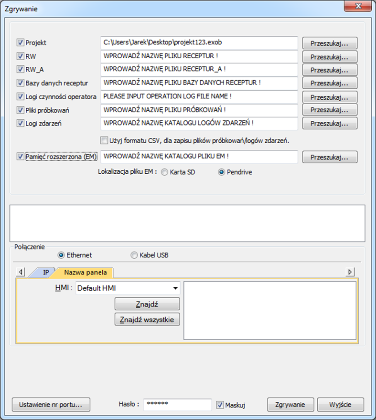Uncheck Pliki próbkowań checkbox
The image size is (376, 420).
(x=21, y=110)
